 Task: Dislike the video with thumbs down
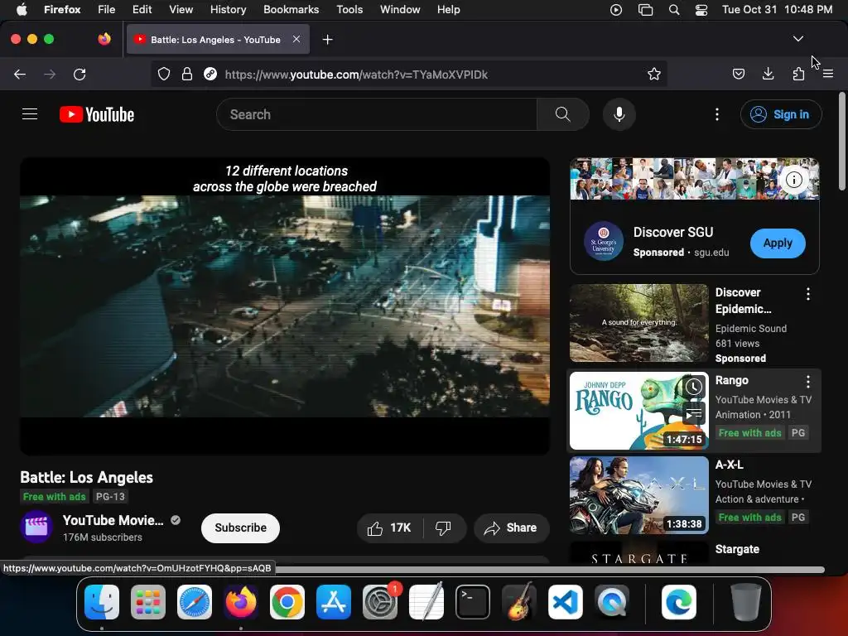(x=444, y=528)
